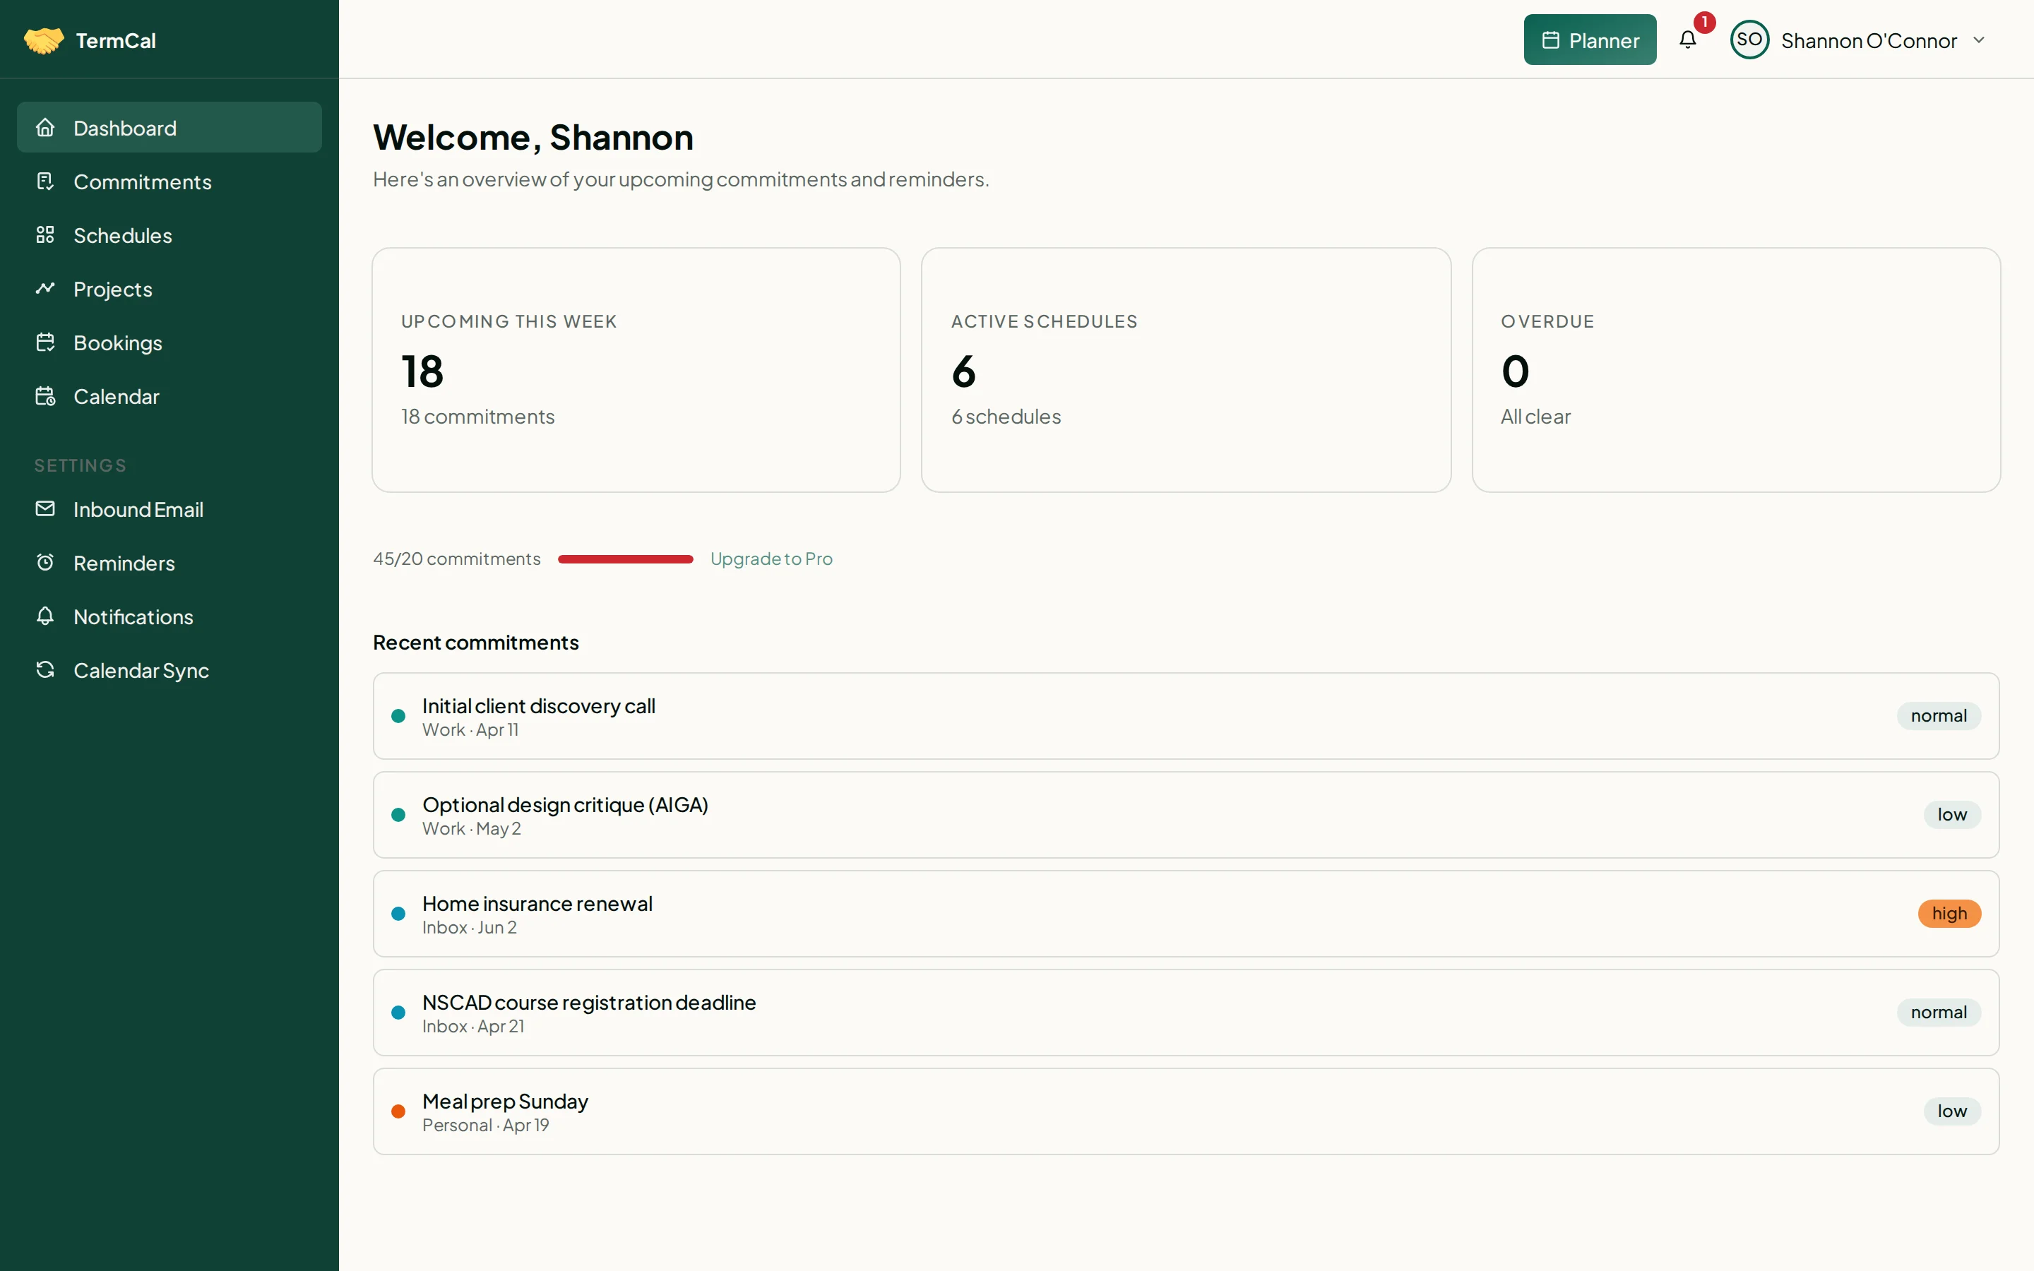
Task: Toggle the Meal prep Sunday status dot
Action: point(398,1111)
